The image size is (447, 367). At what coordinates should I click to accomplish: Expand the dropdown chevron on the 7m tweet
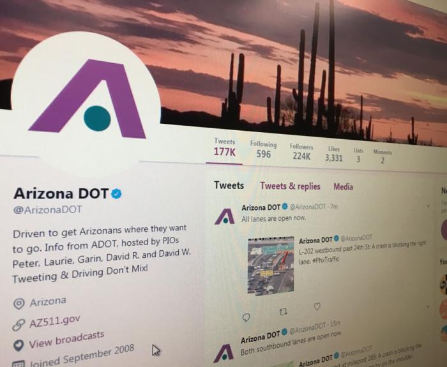(x=428, y=206)
